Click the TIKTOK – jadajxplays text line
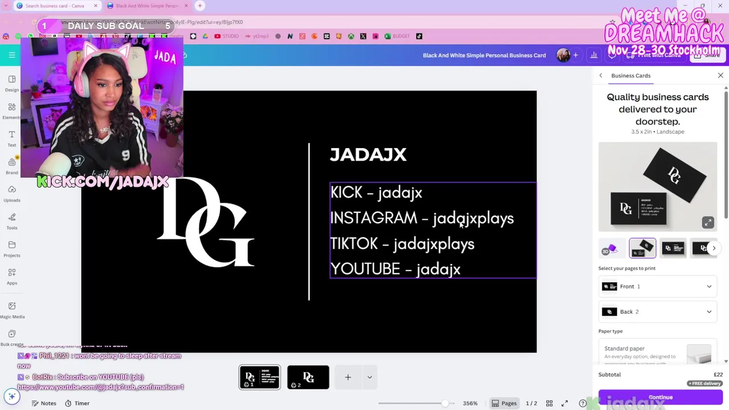 [402, 244]
